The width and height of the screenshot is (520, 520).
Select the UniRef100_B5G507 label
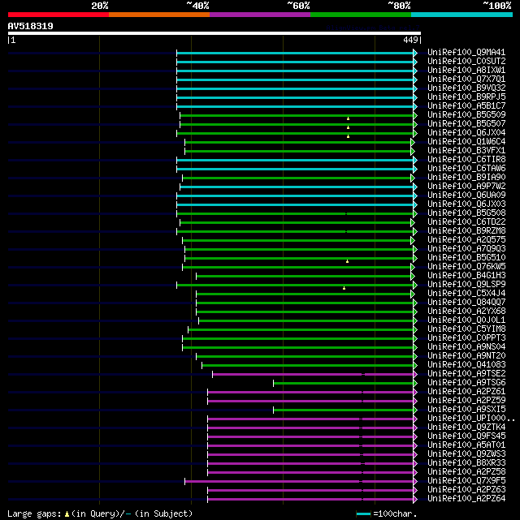click(x=466, y=123)
